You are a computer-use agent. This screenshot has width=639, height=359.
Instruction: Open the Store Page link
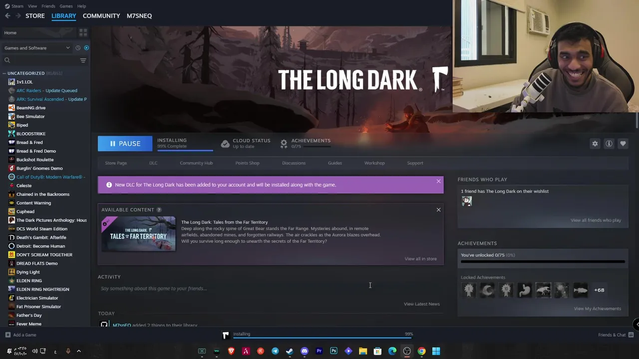[x=116, y=163]
